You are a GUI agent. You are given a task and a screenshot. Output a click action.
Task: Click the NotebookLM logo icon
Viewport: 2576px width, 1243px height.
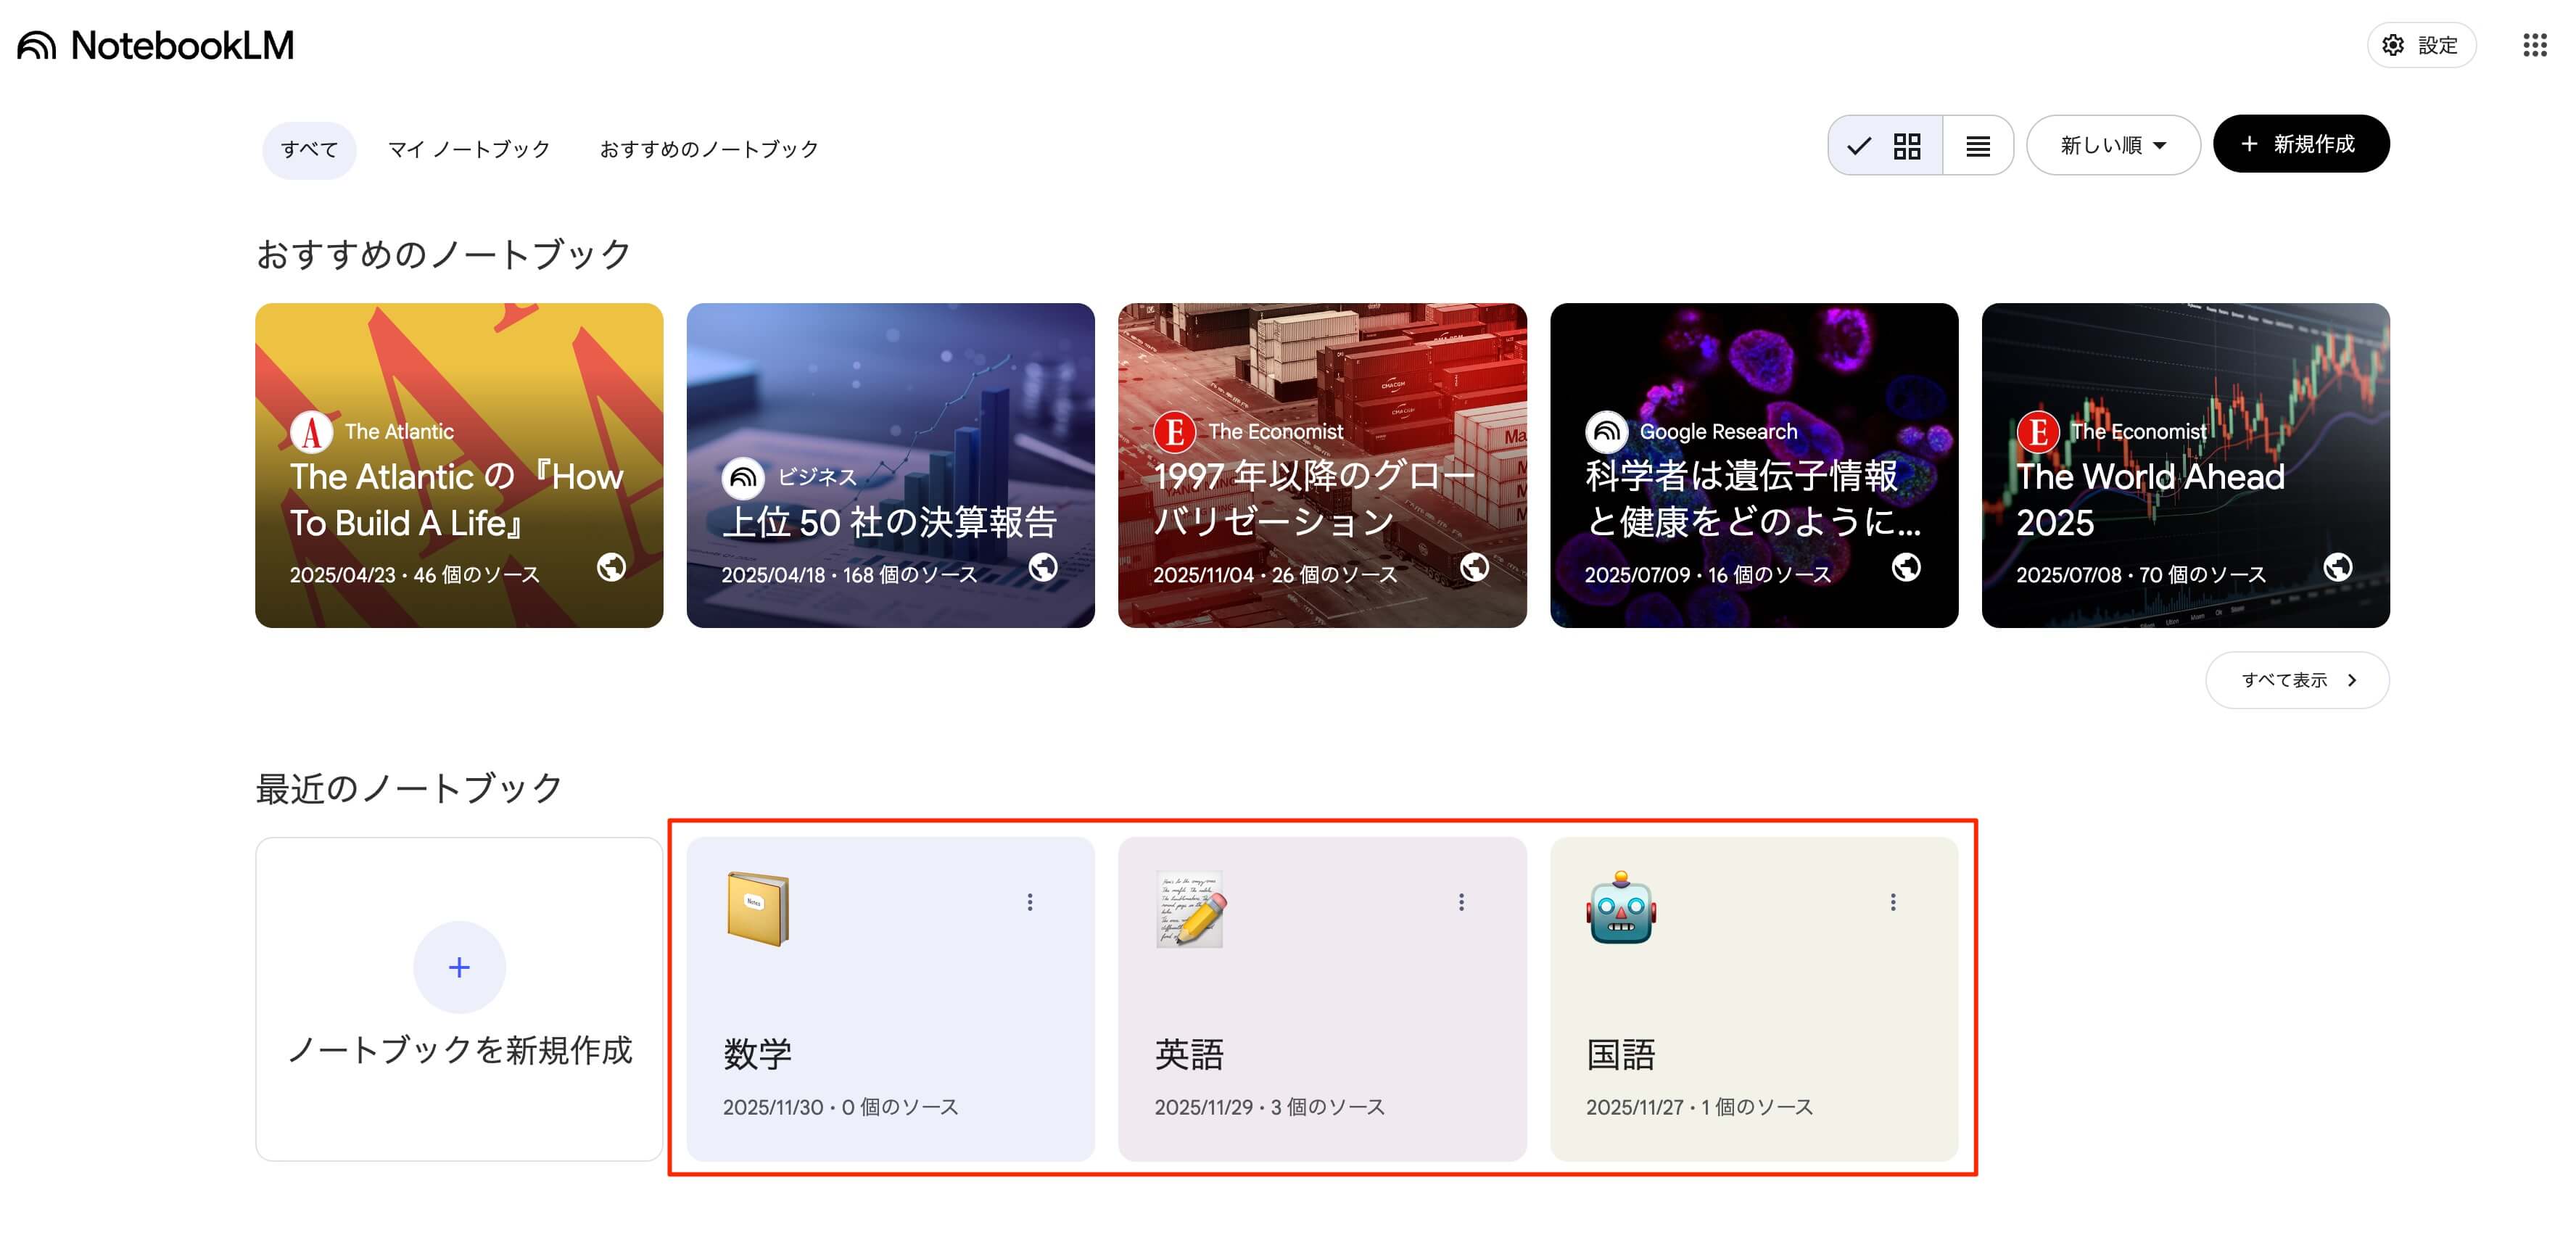[37, 45]
